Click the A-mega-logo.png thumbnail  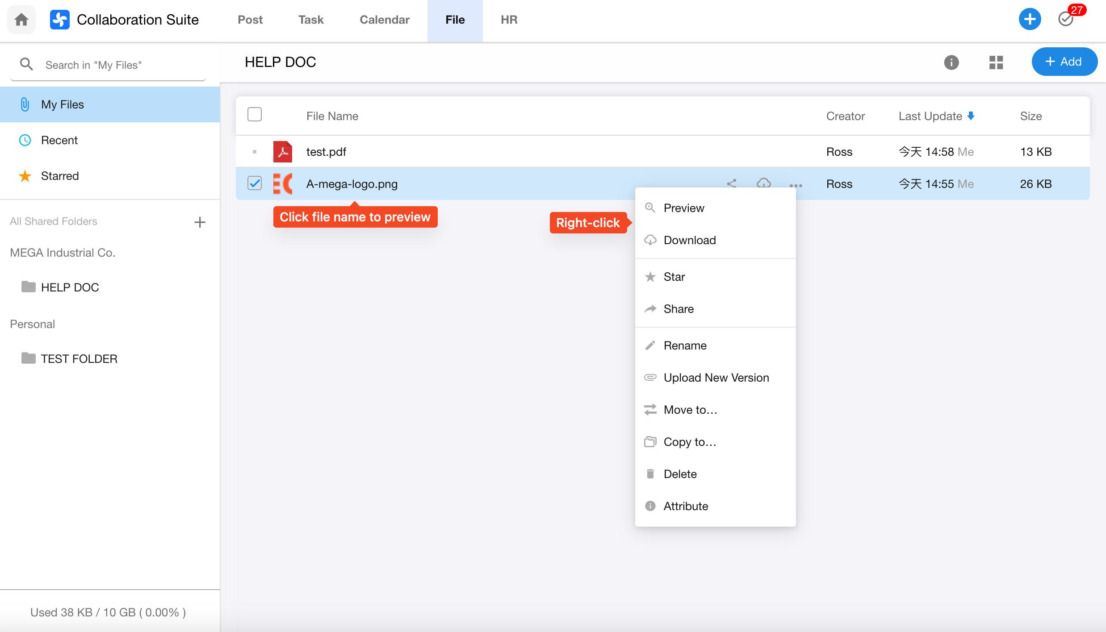[283, 183]
